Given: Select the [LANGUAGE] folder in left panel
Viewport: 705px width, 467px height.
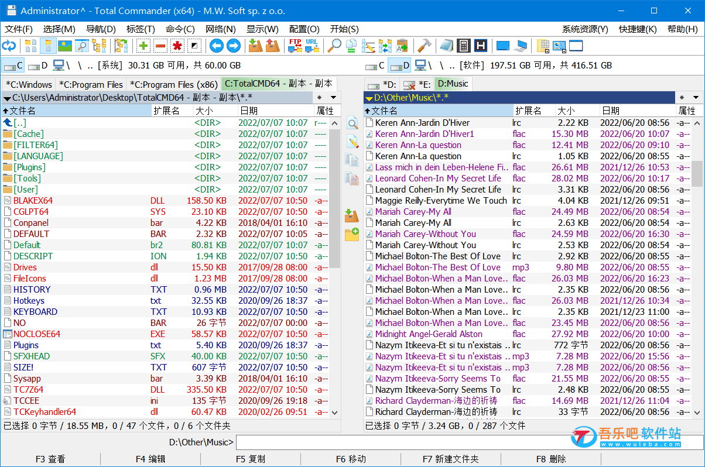Looking at the screenshot, I should pyautogui.click(x=165, y=156).
